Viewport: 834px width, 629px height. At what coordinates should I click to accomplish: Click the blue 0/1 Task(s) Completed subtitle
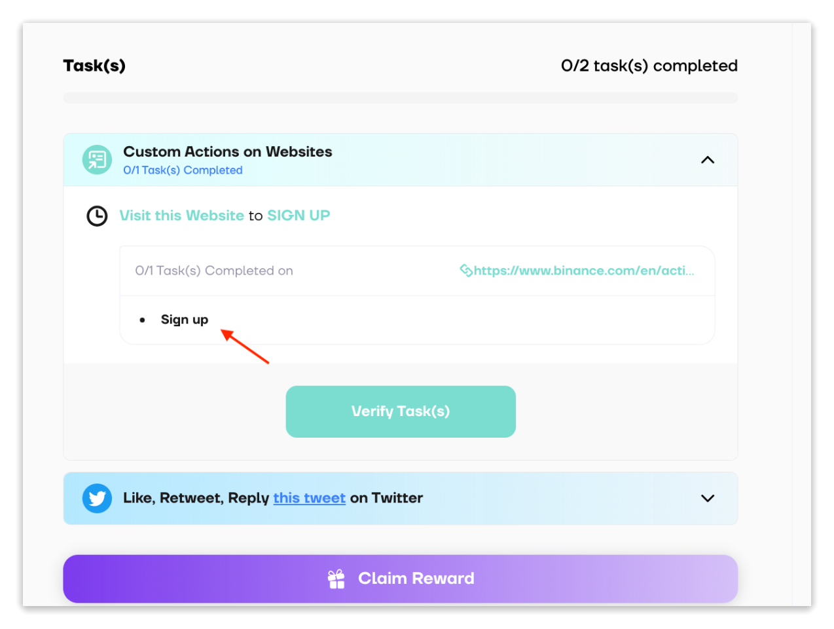pyautogui.click(x=183, y=170)
